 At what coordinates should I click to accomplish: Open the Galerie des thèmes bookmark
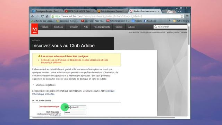(x=67, y=21)
